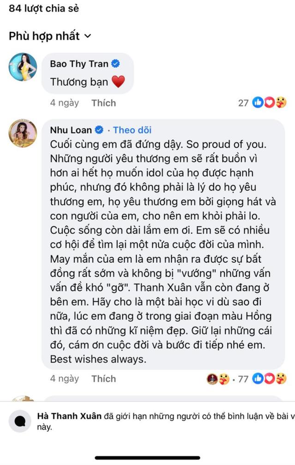Click care emoji reaction on Bao Thy comment
The image size is (295, 465).
click(x=281, y=103)
